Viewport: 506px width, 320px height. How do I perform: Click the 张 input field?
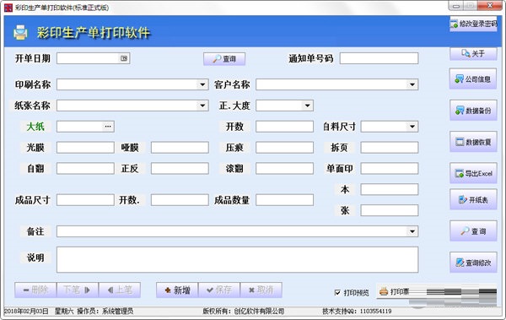(389, 210)
